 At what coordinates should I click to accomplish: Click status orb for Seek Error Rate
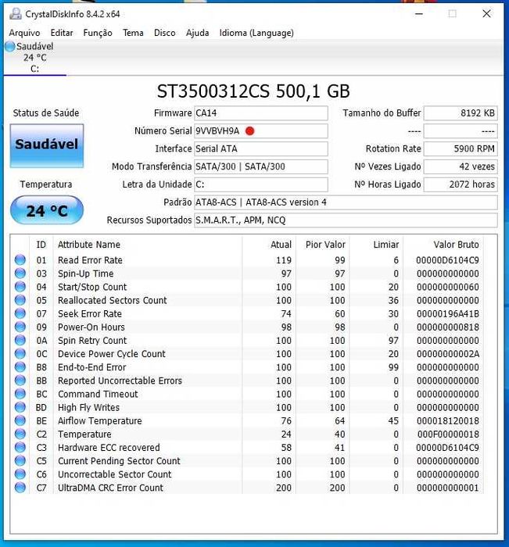tap(20, 313)
